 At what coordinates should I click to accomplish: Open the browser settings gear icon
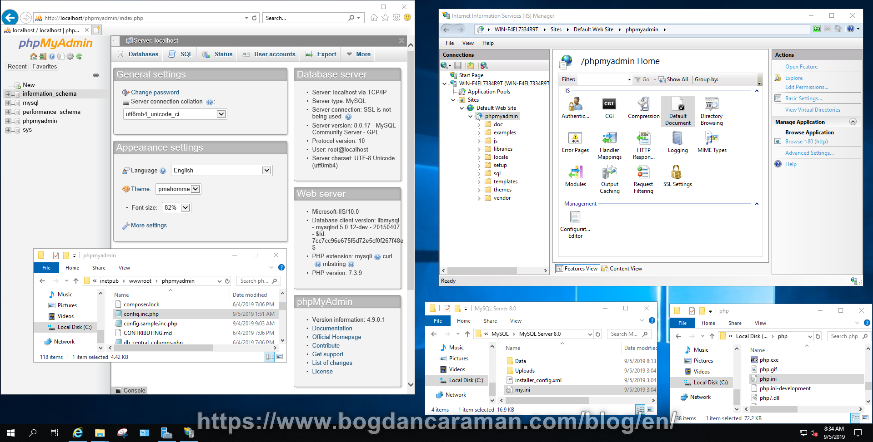[x=396, y=18]
